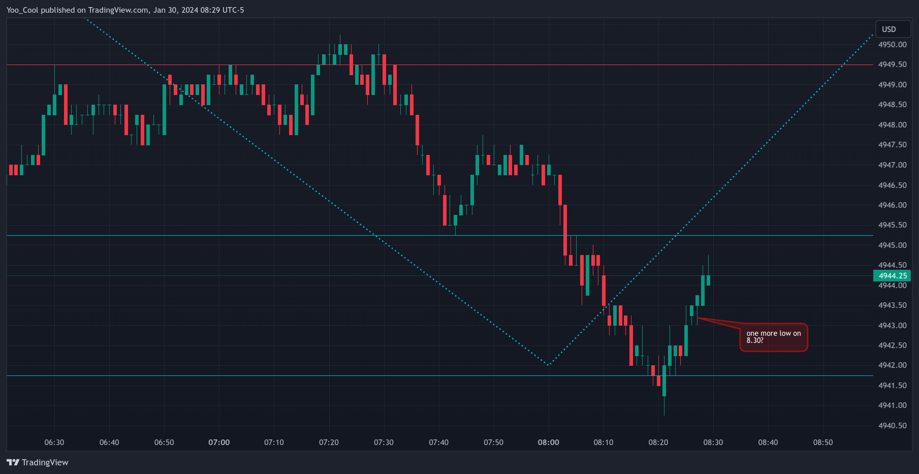This screenshot has height=474, width=919.
Task: Click the 4940.50 price axis label
Action: pyautogui.click(x=893, y=426)
